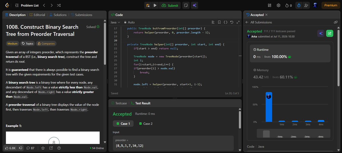
Task: Open the debugger icon in toolbar
Action: point(148,5)
